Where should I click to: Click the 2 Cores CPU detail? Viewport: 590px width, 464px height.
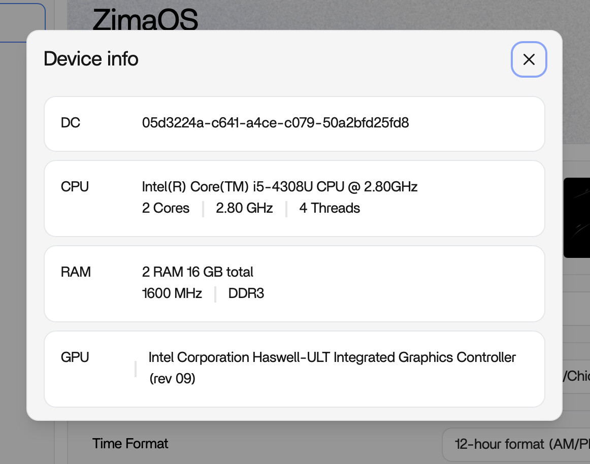[166, 208]
